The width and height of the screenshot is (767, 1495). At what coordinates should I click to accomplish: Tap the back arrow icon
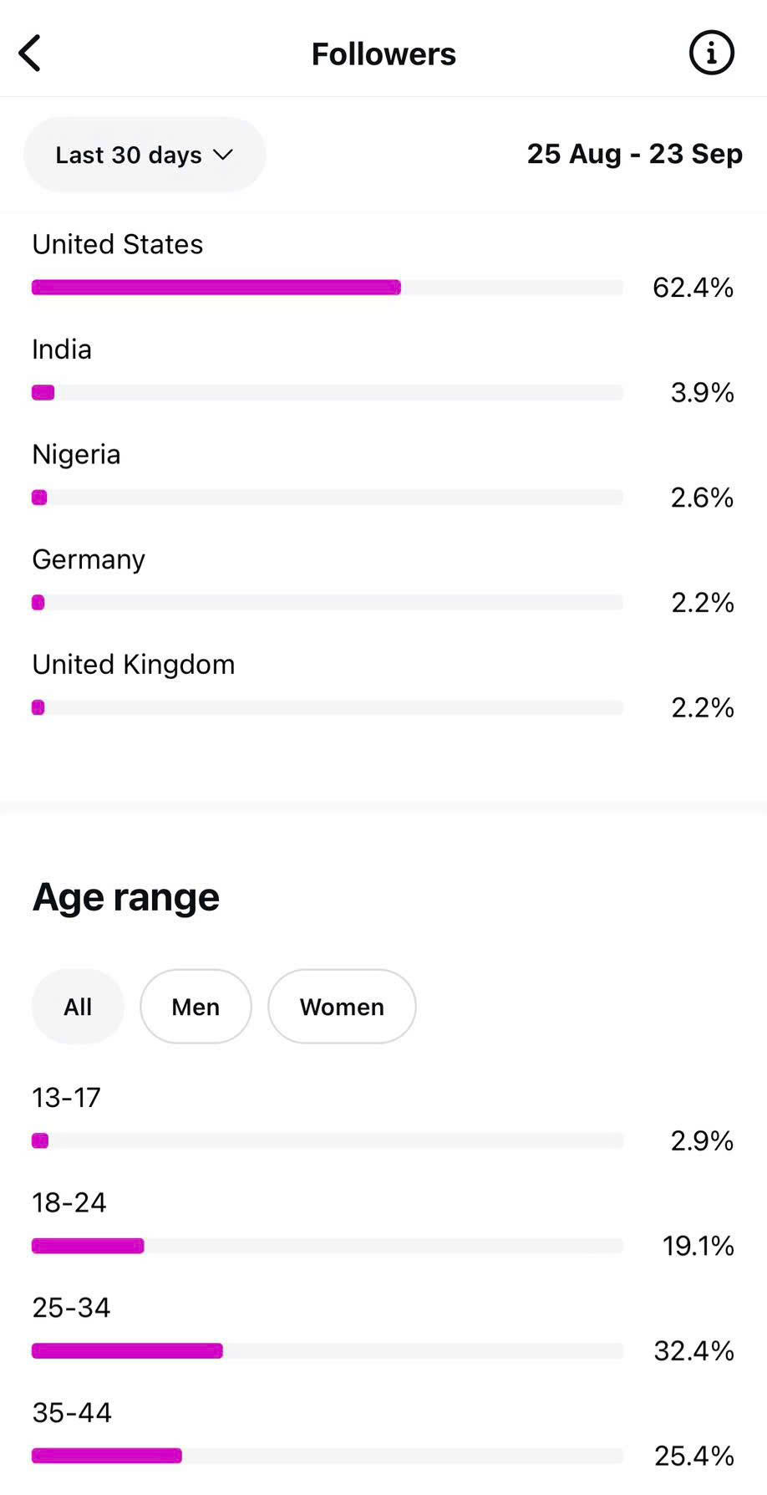[x=30, y=54]
